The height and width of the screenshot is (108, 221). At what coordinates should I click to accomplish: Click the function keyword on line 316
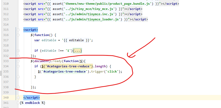click(42, 35)
